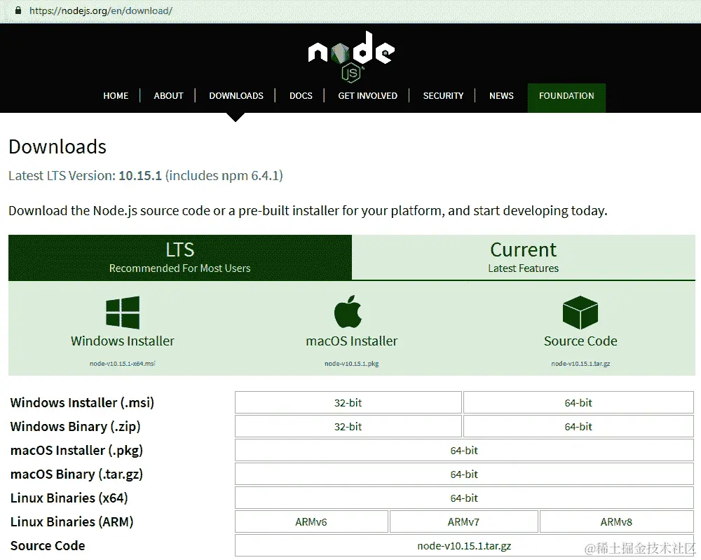The height and width of the screenshot is (560, 701).
Task: Click node-v10.15.1.tar.gz in Source Code row
Action: pos(464,546)
